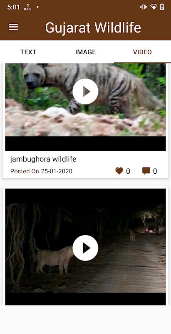Switch to the IMAGE tab
Screen dimensions: 171x334
click(86, 52)
